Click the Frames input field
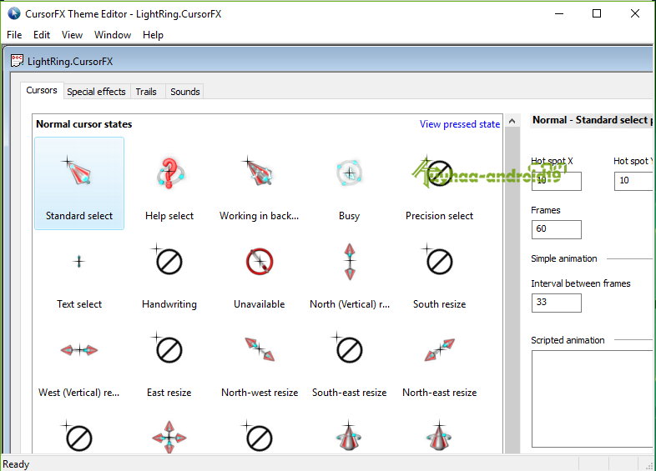The height and width of the screenshot is (471, 656). pos(556,229)
